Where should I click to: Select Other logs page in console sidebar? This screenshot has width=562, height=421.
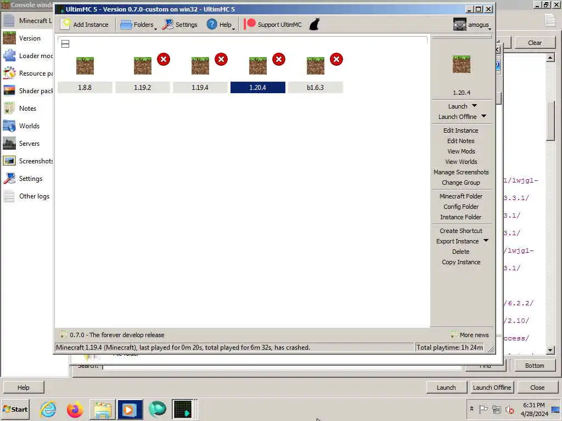tap(27, 196)
